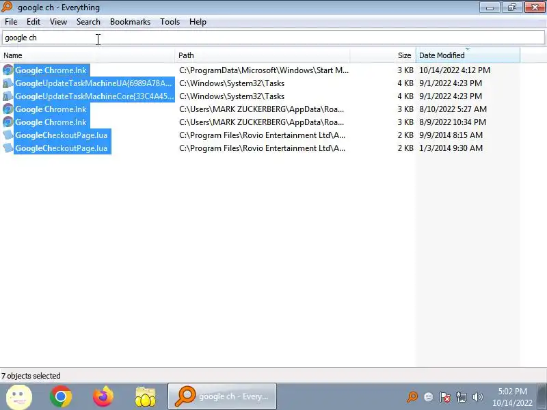547x410 pixels.
Task: Select Google Chrome.lnk modified 10/14/2022
Action: pos(51,70)
